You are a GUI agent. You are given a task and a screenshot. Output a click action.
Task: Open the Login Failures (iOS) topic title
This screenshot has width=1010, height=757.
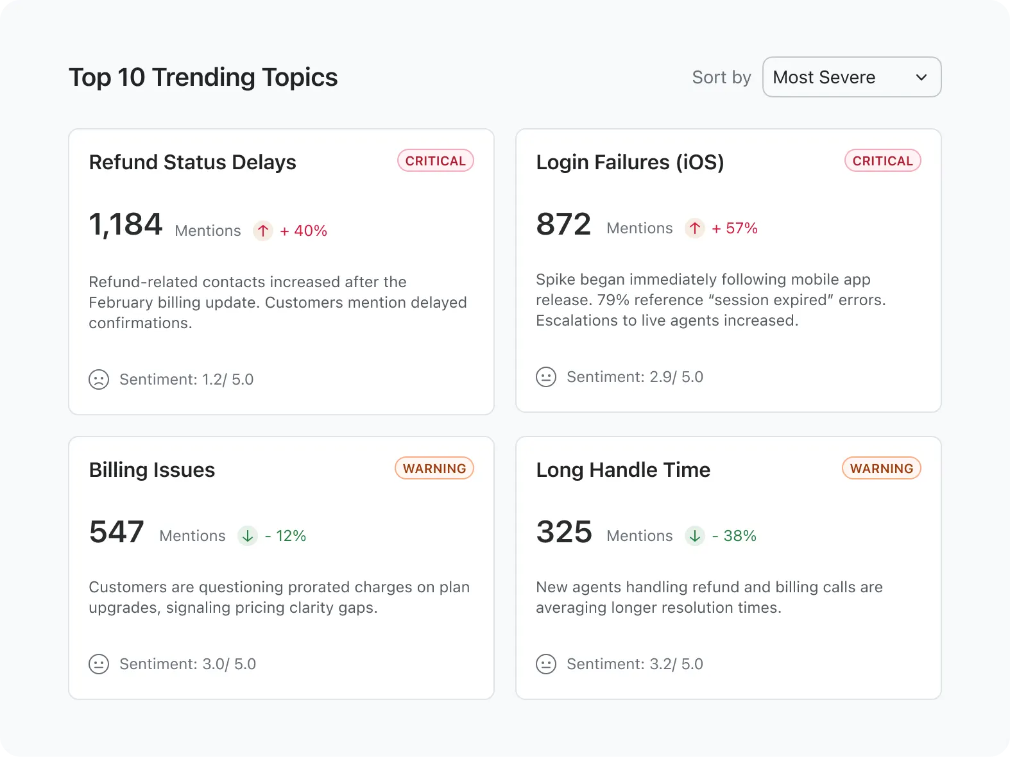coord(630,162)
